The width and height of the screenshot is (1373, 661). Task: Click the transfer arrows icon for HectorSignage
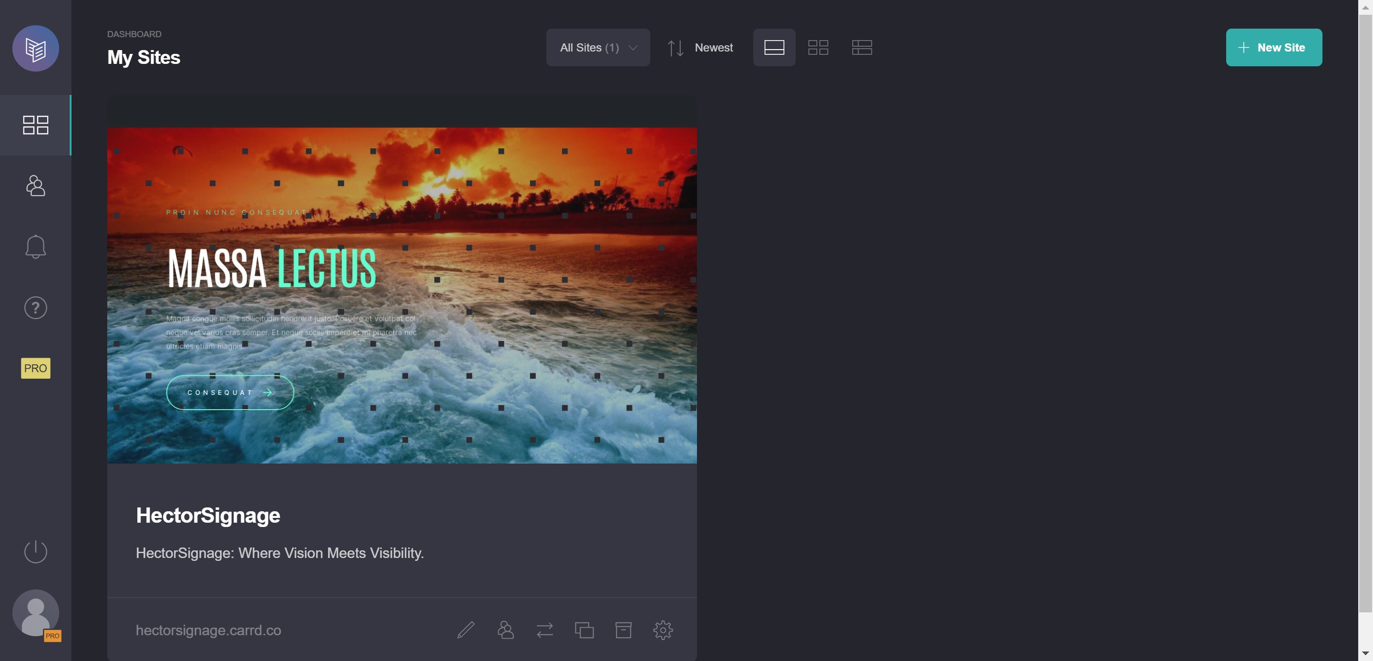pyautogui.click(x=545, y=630)
